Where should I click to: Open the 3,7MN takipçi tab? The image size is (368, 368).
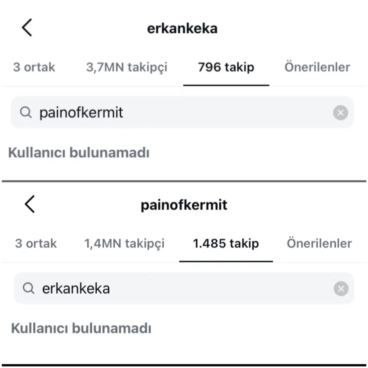click(126, 67)
